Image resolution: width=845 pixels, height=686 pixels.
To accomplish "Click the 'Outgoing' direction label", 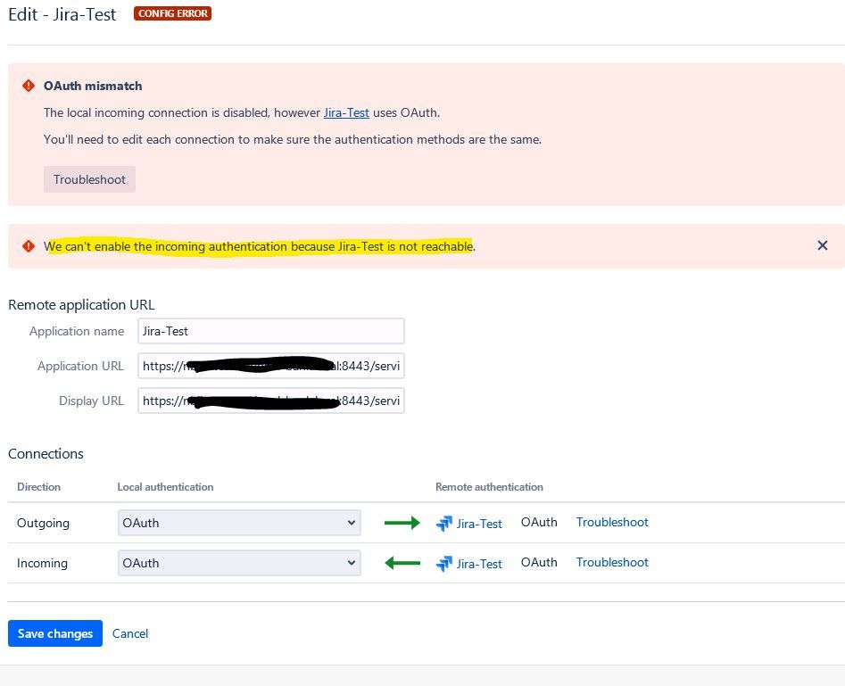I will tap(43, 523).
